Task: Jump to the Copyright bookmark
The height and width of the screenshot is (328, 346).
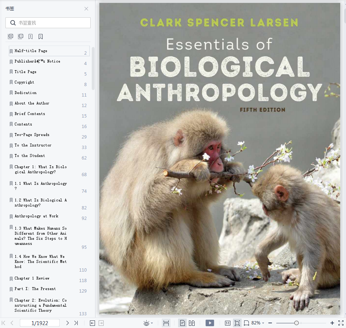Action: tap(49, 82)
